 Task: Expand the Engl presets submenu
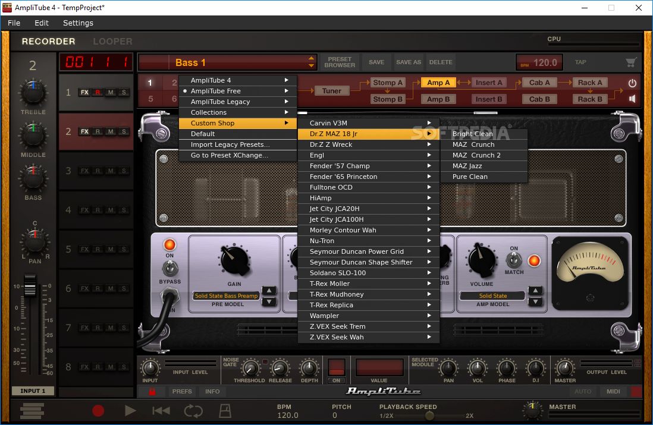pos(369,155)
